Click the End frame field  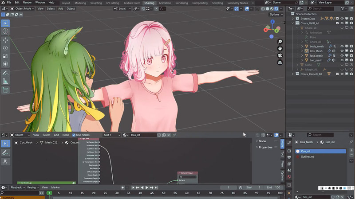click(x=274, y=187)
